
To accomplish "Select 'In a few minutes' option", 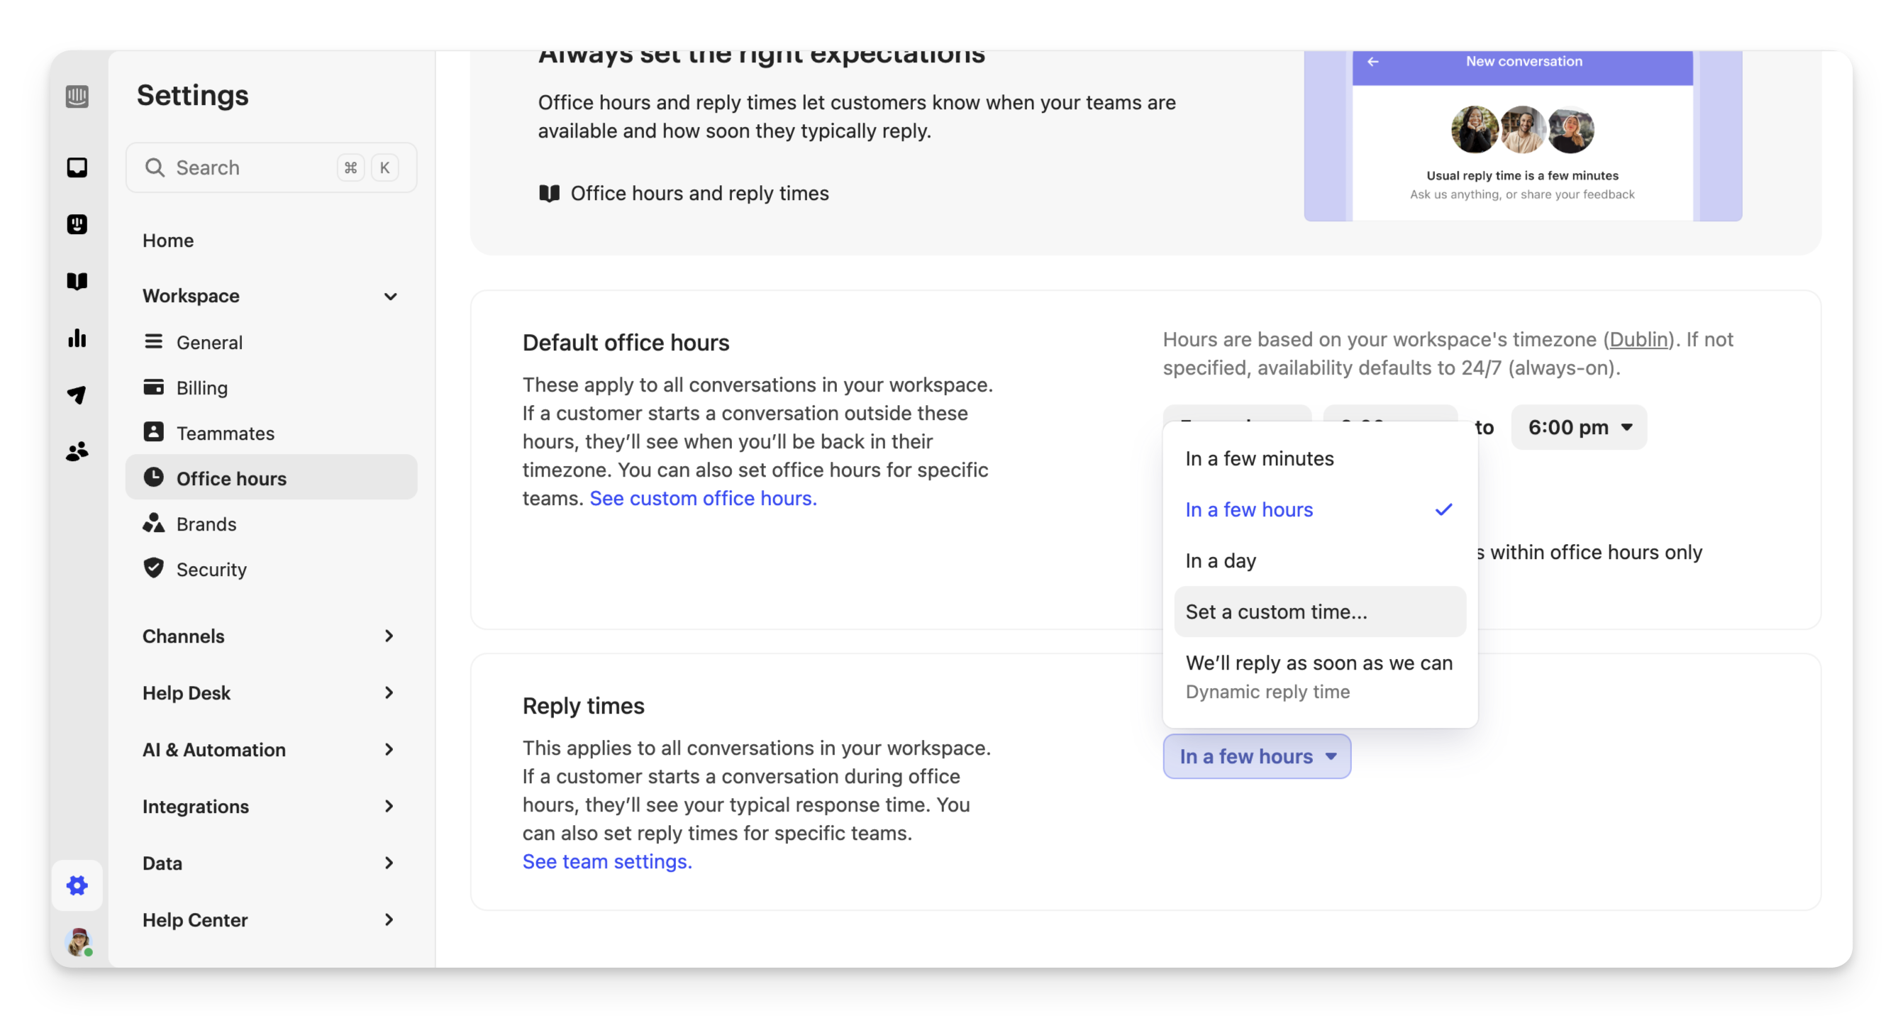I will [1259, 459].
